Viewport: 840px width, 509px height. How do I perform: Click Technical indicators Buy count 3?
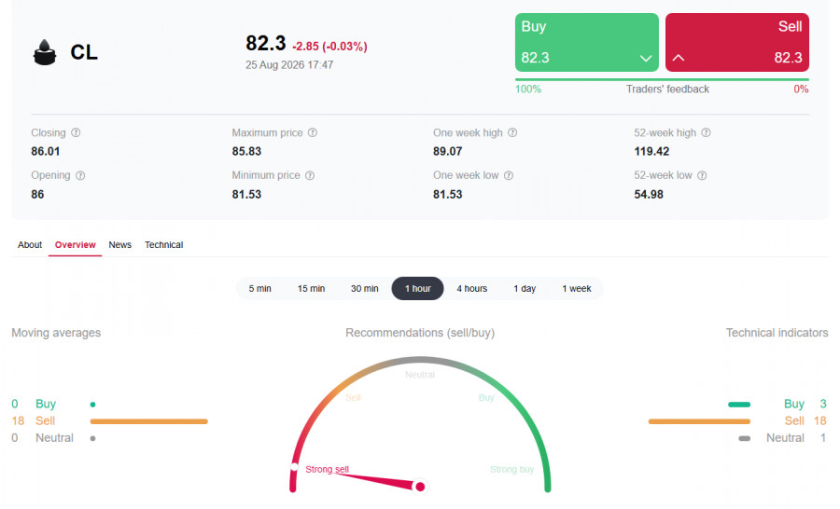[x=823, y=404]
